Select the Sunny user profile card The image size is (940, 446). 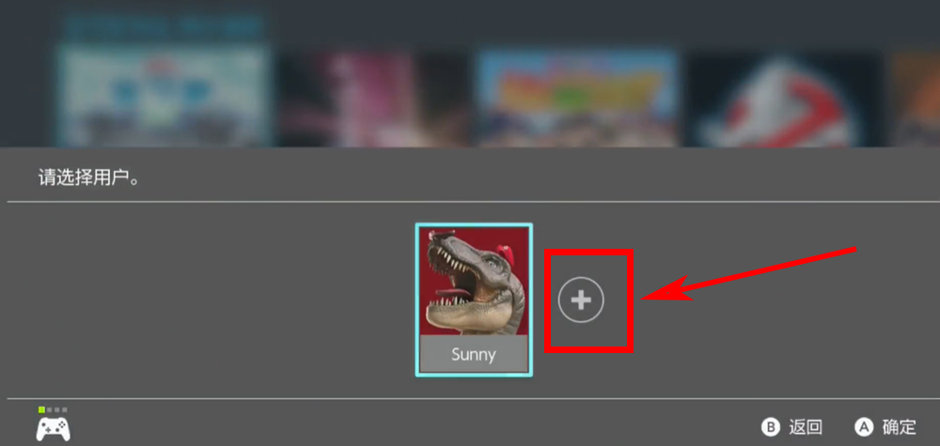tap(474, 300)
